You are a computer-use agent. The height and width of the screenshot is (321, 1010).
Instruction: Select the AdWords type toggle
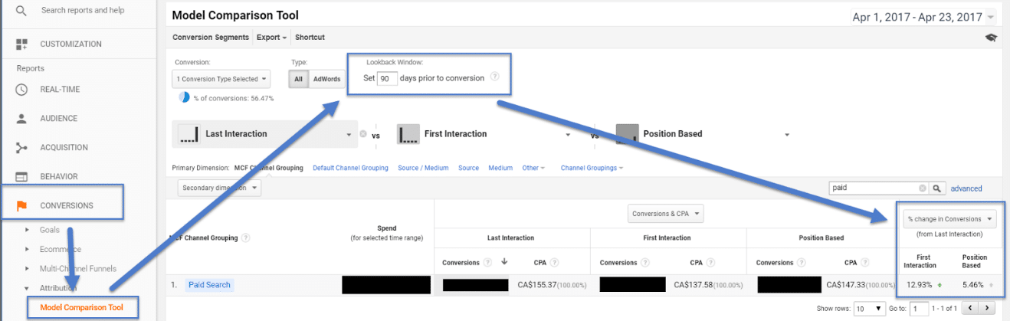(326, 79)
